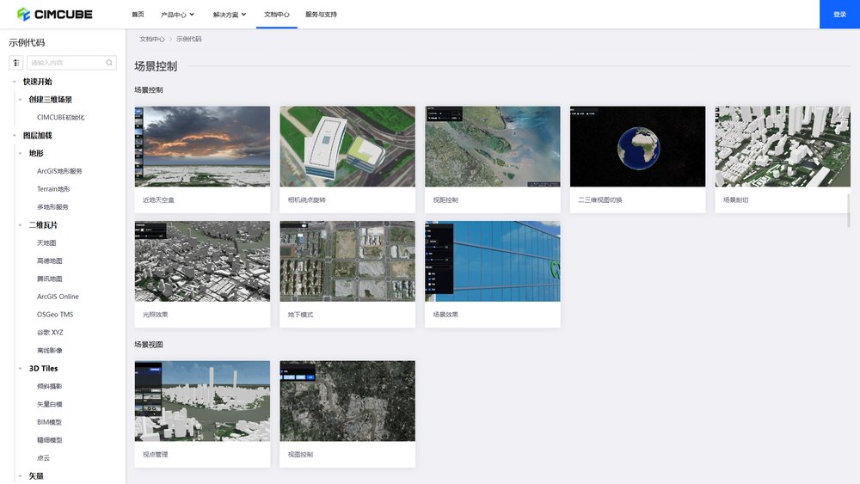Open the 解决方案 dropdown menu
The height and width of the screenshot is (484, 860).
(x=230, y=15)
